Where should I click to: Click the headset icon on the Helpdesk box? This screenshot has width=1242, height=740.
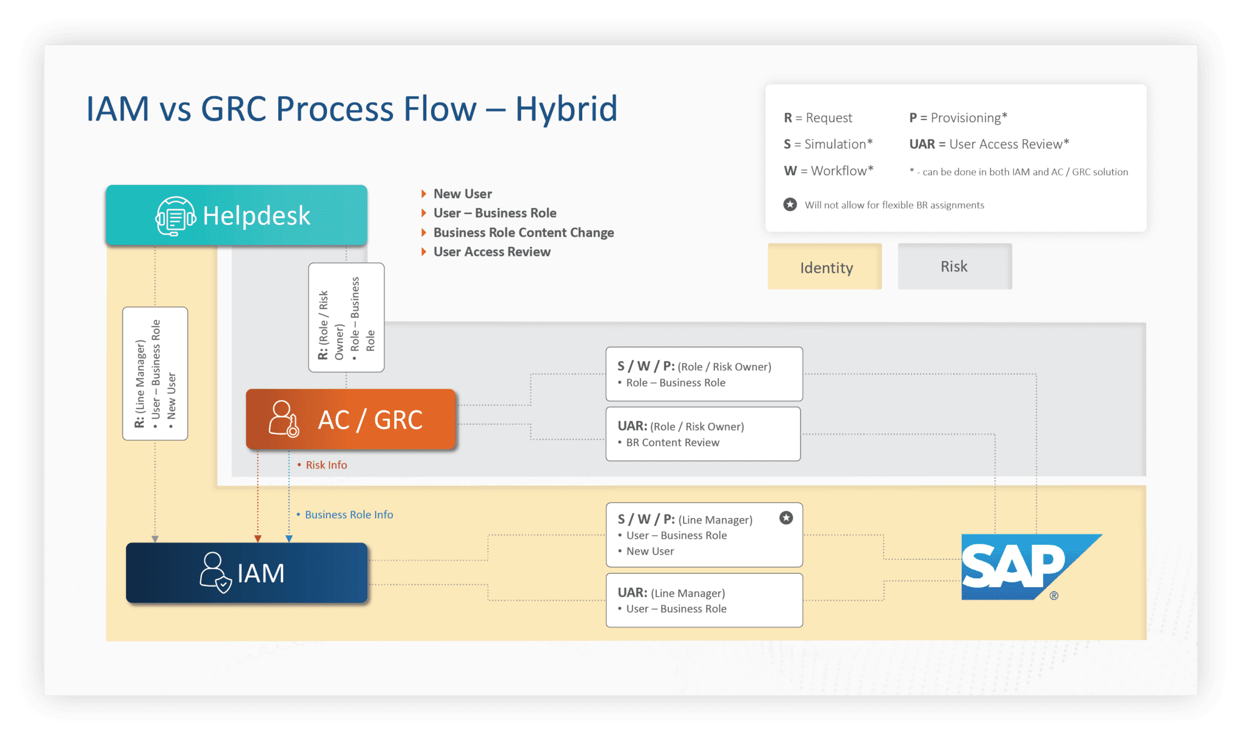tap(175, 215)
